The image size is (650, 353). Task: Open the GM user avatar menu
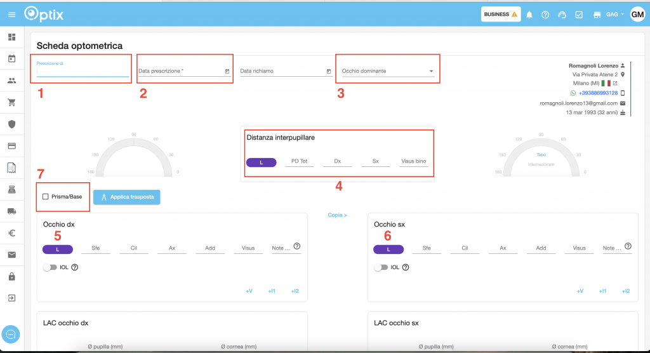click(x=637, y=15)
